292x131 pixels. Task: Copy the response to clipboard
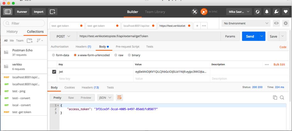click(275, 98)
